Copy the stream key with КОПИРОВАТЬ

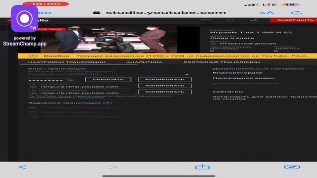165,79
